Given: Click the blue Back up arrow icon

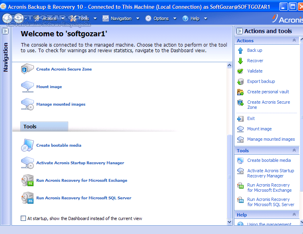Looking at the screenshot, I should [240, 51].
